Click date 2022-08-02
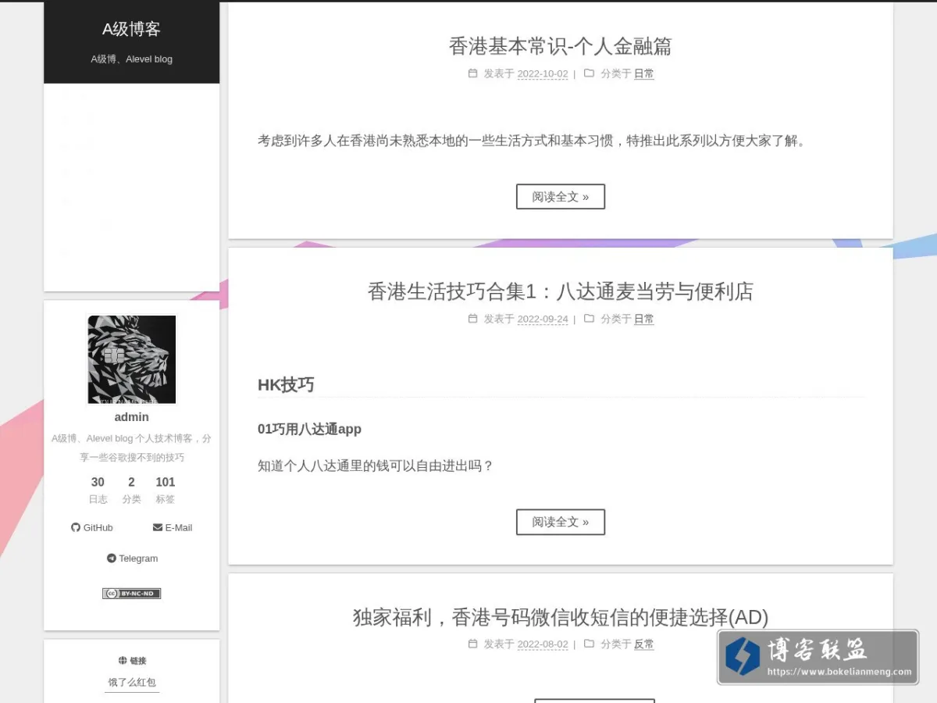This screenshot has height=703, width=937. [x=543, y=644]
